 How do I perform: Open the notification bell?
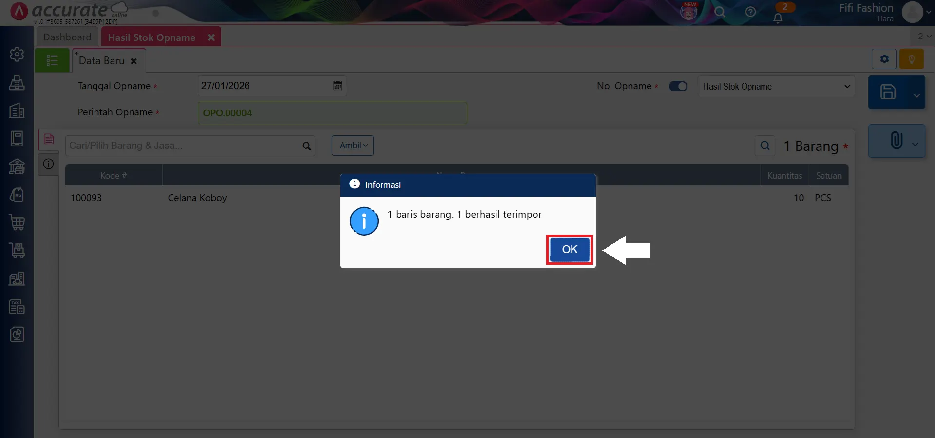click(x=778, y=18)
